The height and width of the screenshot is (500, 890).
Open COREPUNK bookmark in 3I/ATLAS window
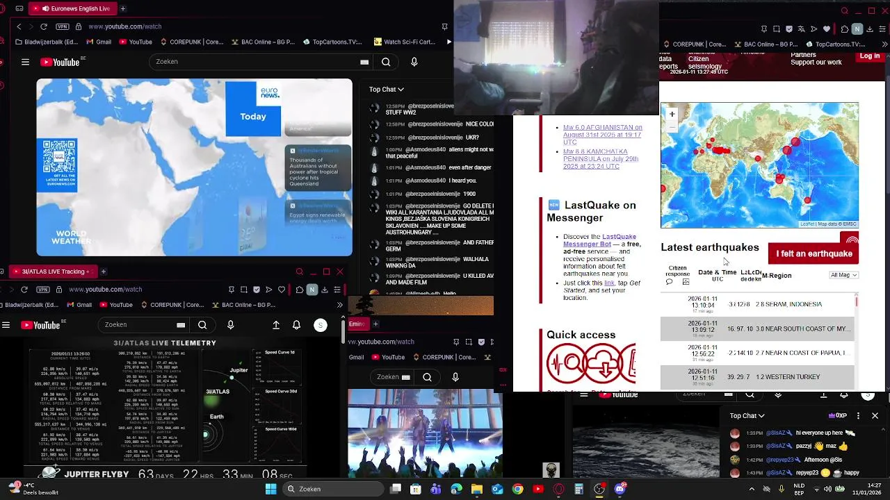pos(172,305)
